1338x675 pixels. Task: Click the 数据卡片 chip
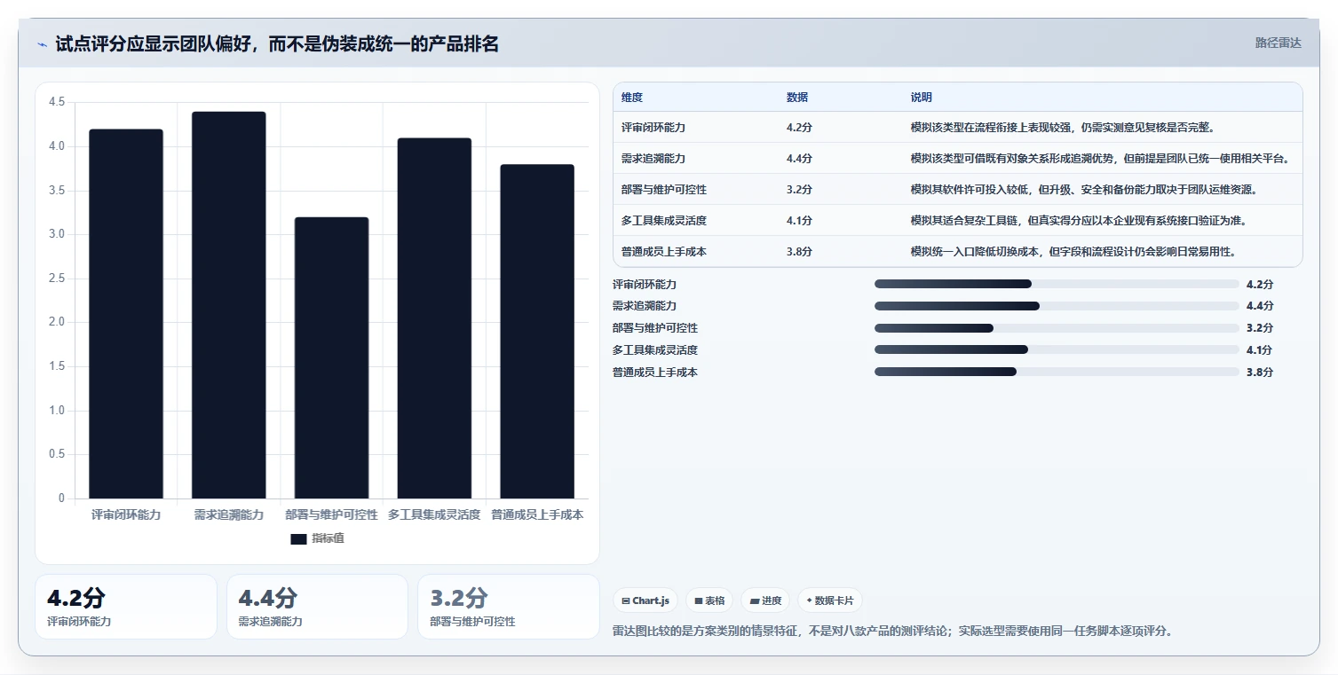(x=830, y=600)
